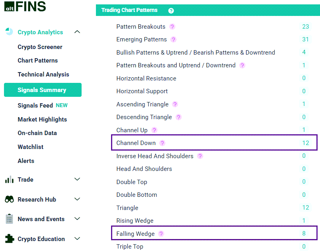
Task: Click the Crypto Education puzzle icon
Action: (9, 239)
